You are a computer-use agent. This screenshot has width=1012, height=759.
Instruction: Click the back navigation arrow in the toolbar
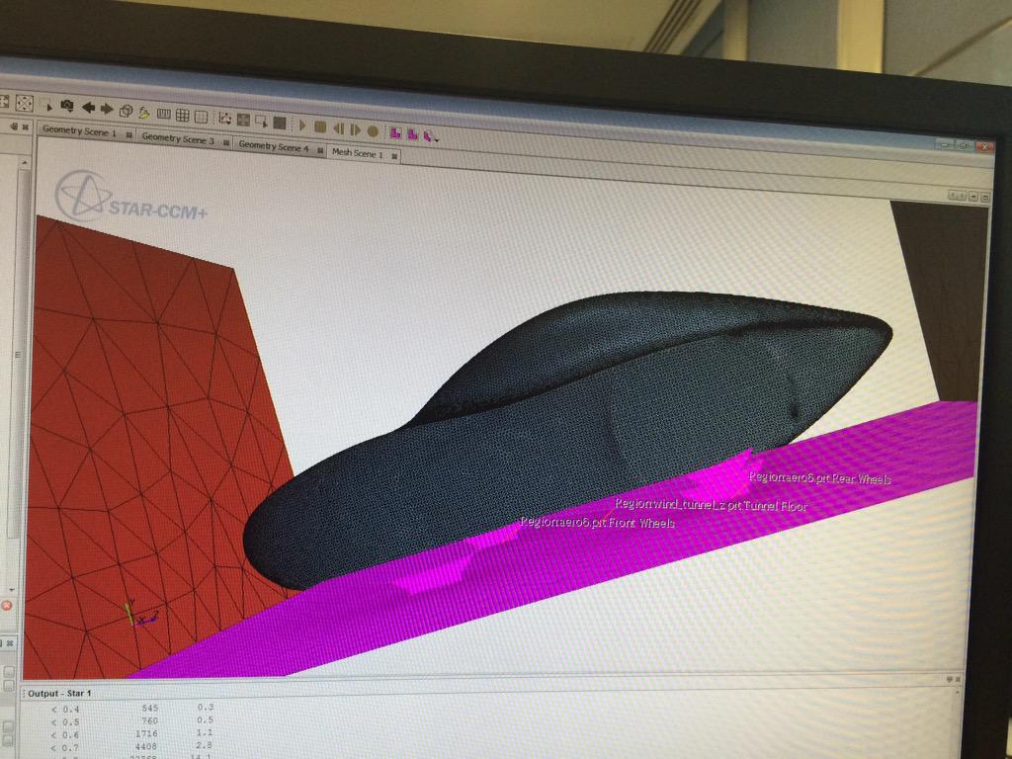point(89,106)
